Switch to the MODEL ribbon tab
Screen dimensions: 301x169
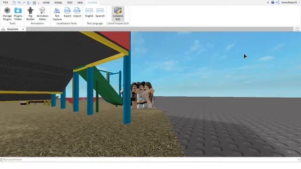(x=58, y=3)
